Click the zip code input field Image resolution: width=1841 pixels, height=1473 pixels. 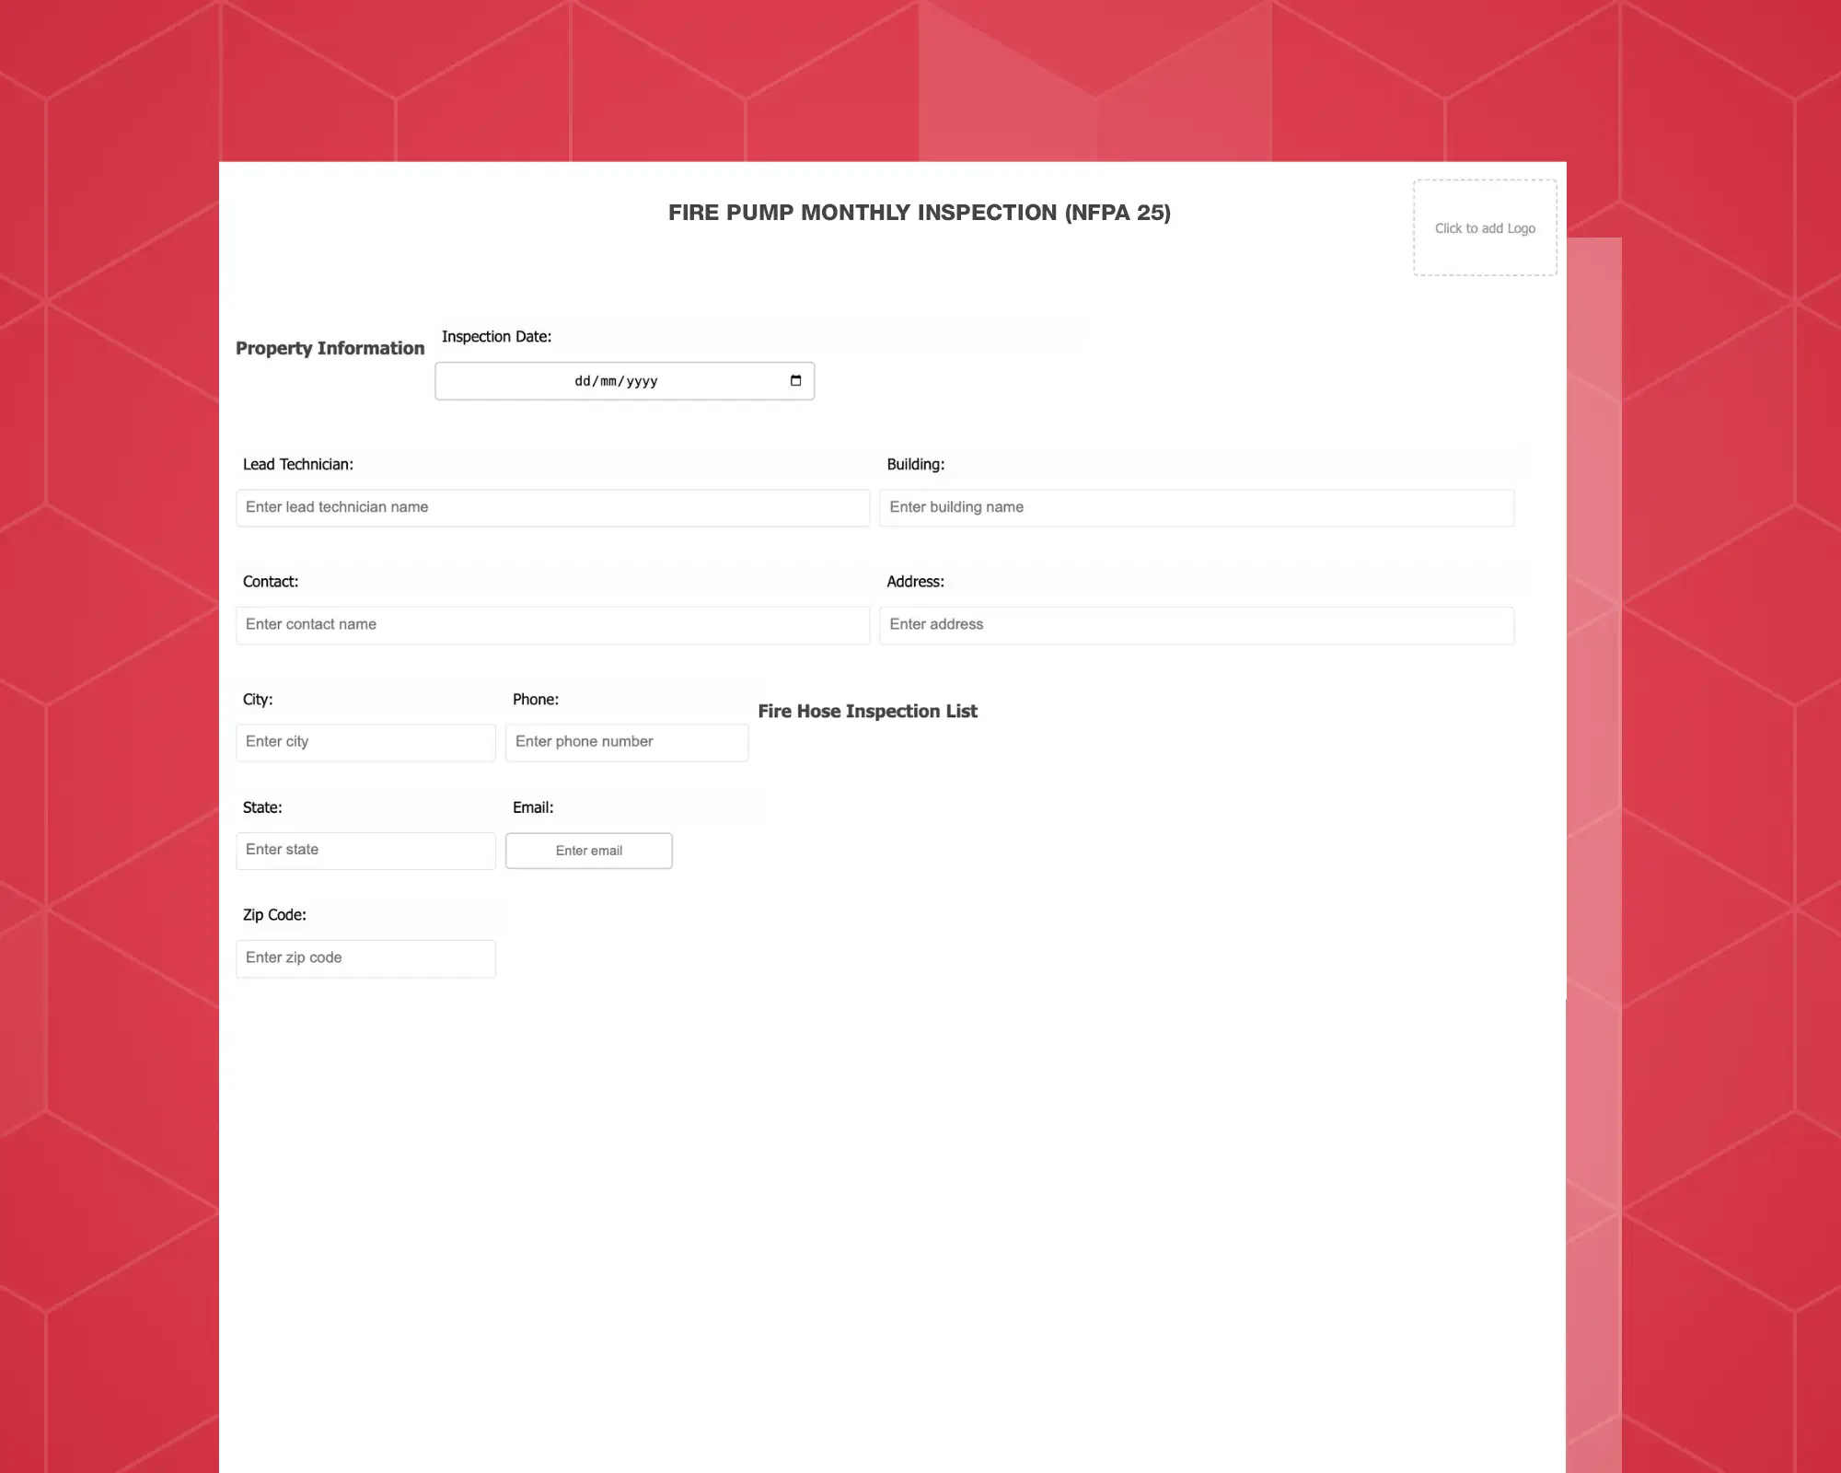tap(365, 956)
